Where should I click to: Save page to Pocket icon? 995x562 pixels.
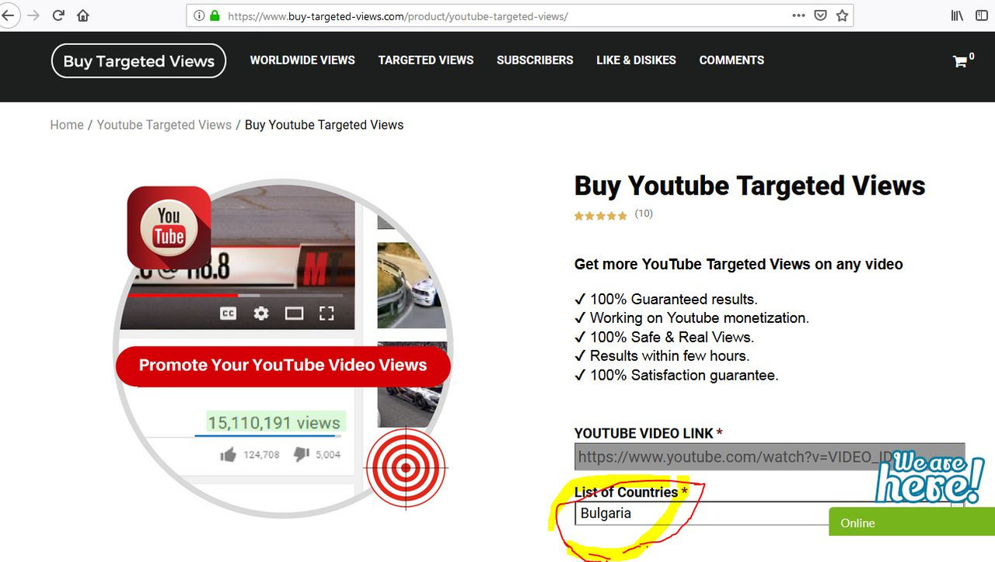click(820, 16)
